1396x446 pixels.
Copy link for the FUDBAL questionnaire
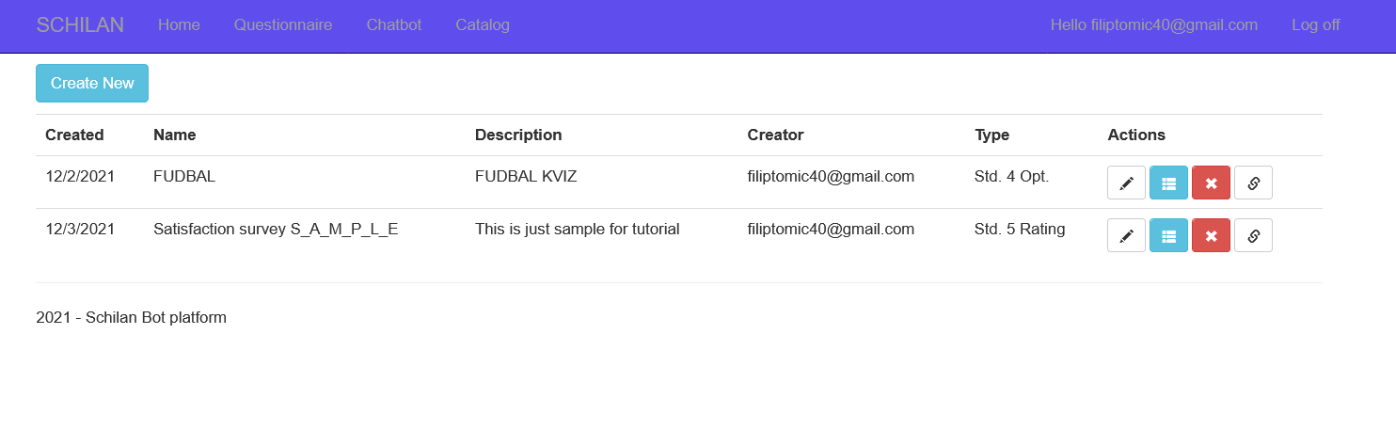(1253, 183)
